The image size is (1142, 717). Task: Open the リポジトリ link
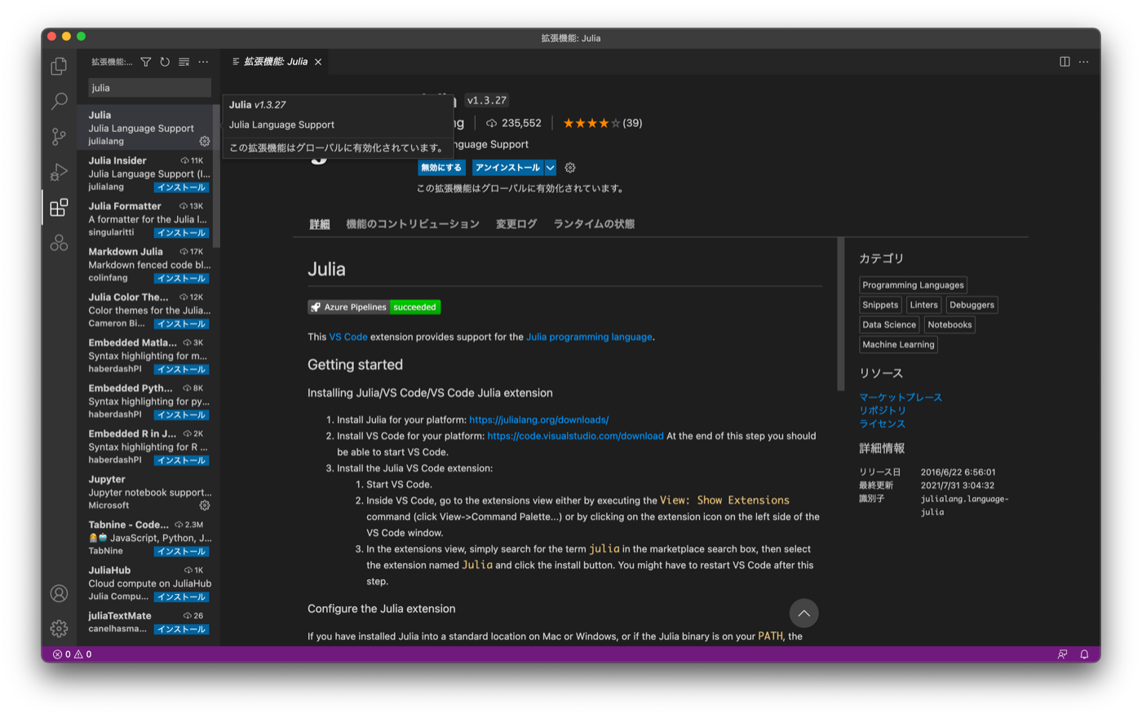(883, 411)
